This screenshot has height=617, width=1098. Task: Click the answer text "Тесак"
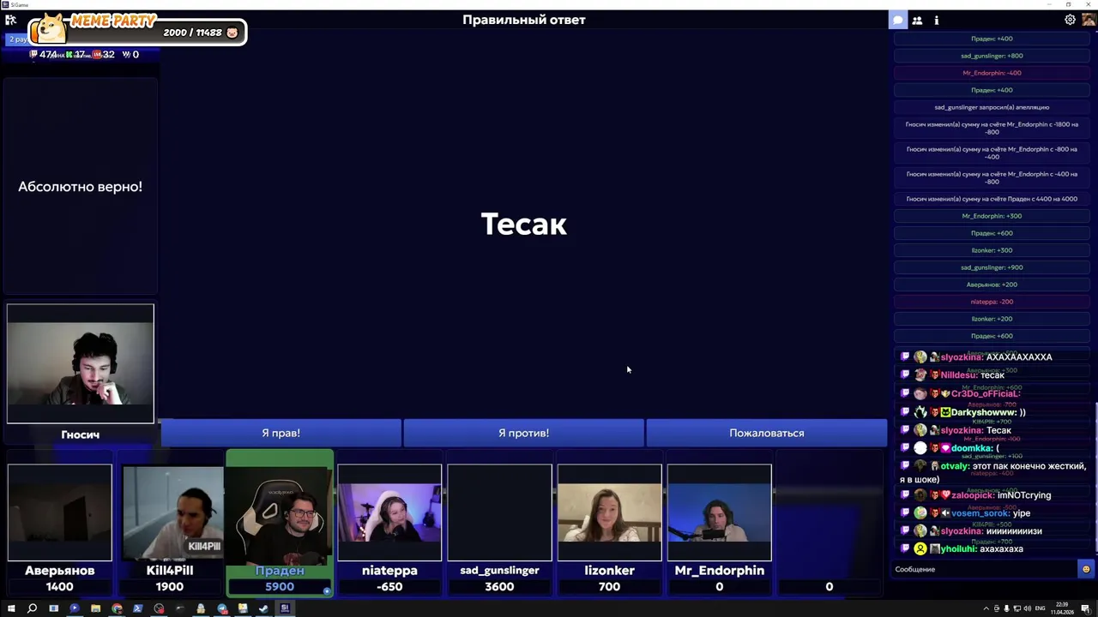[x=523, y=225]
